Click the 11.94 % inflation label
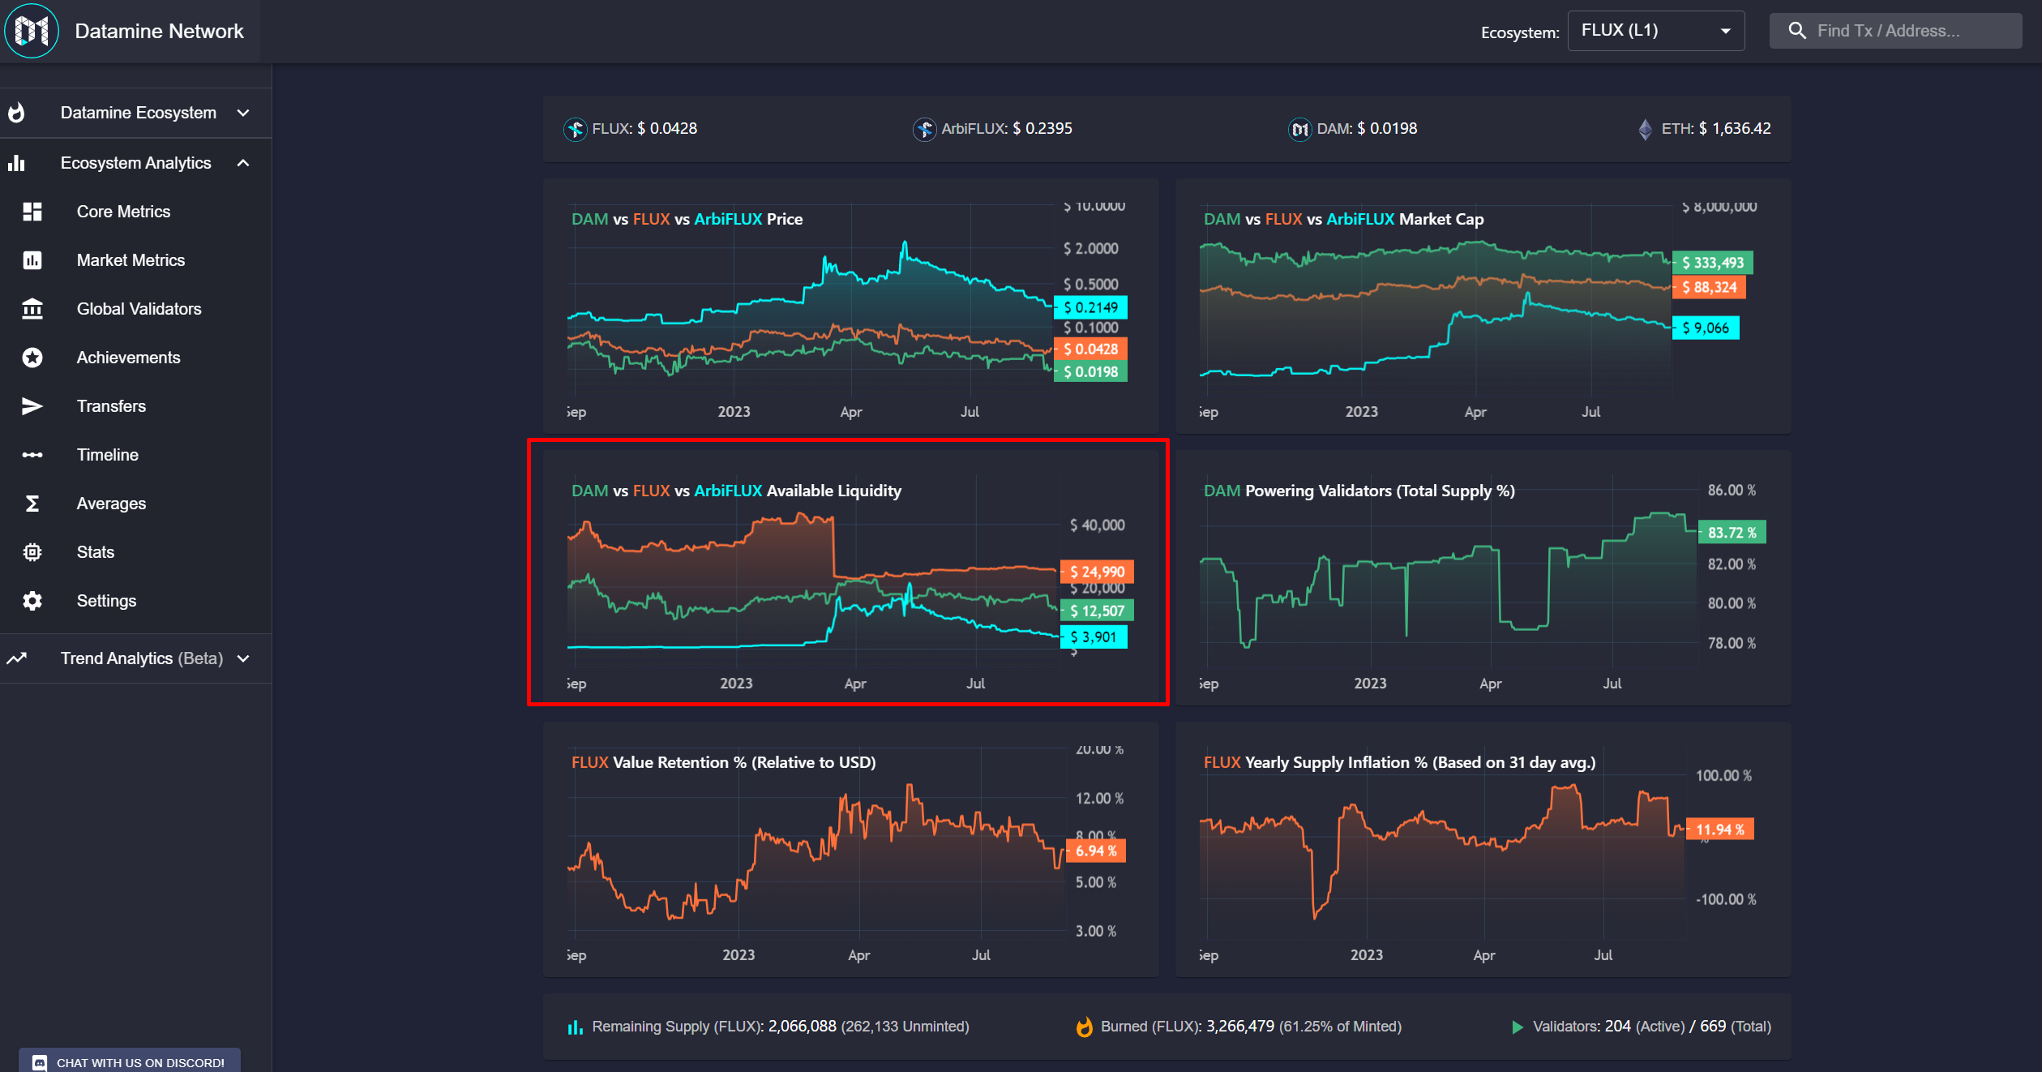 point(1719,830)
